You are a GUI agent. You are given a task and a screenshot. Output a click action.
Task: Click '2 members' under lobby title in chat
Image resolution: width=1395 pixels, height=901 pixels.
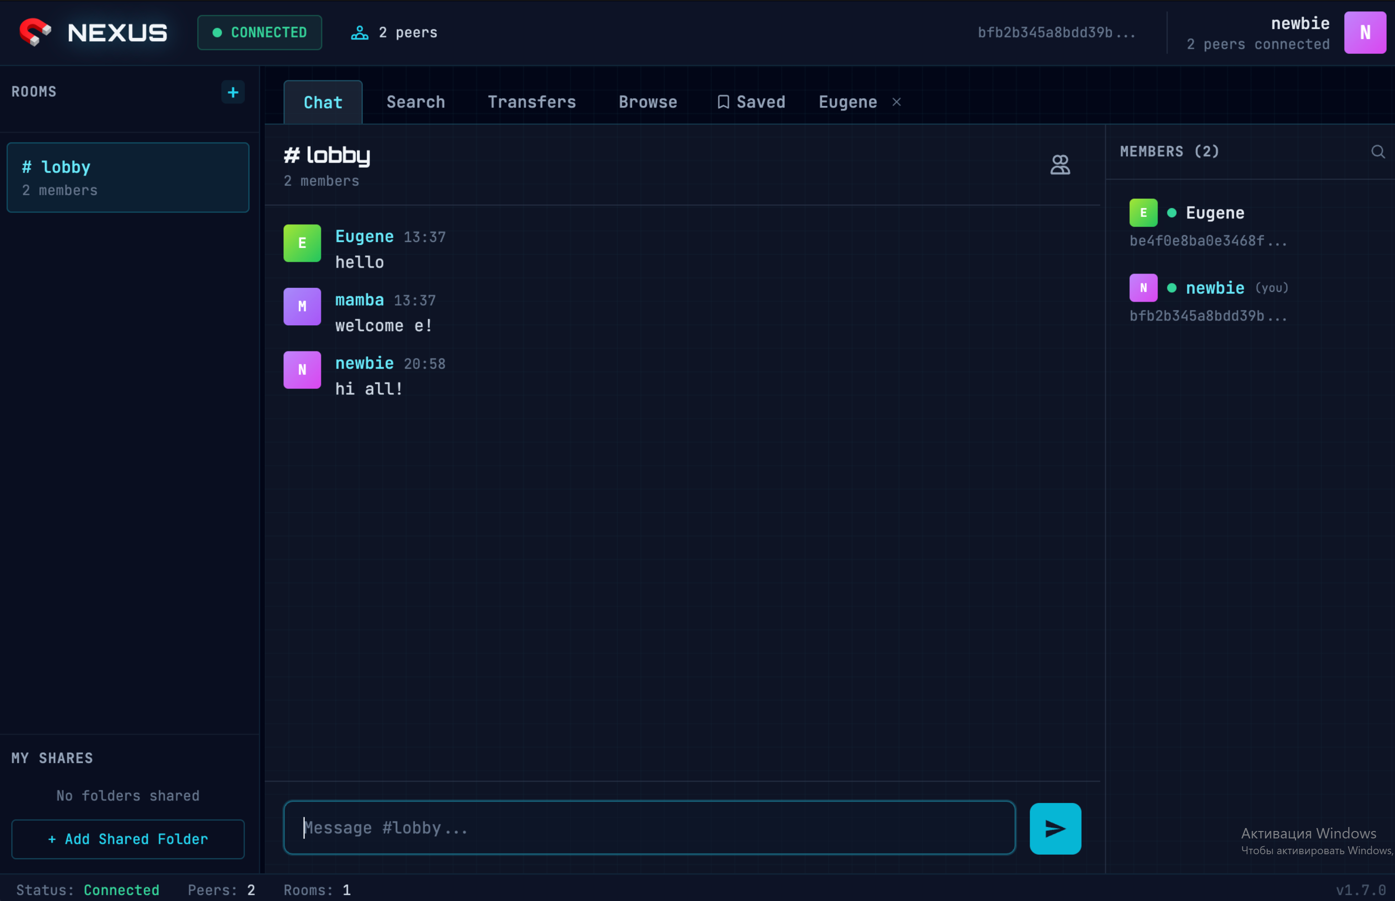tap(321, 181)
